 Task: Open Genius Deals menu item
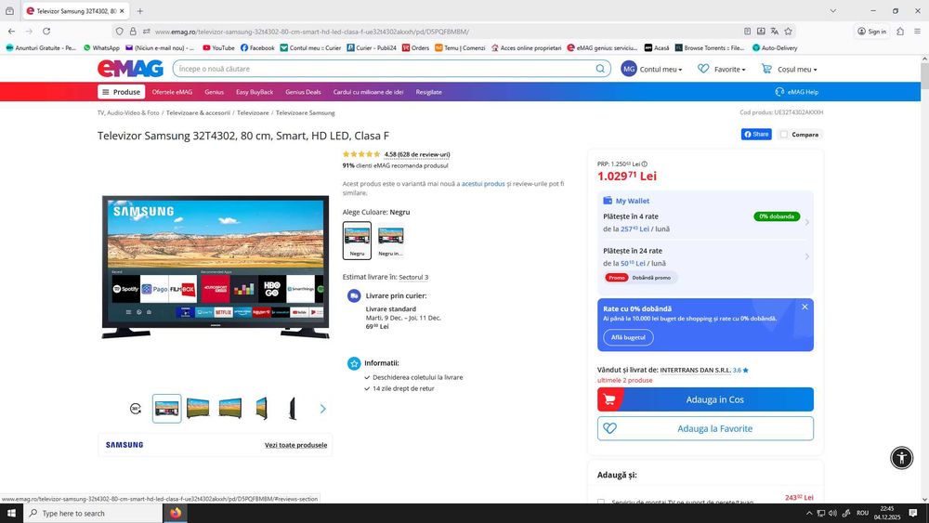click(303, 92)
